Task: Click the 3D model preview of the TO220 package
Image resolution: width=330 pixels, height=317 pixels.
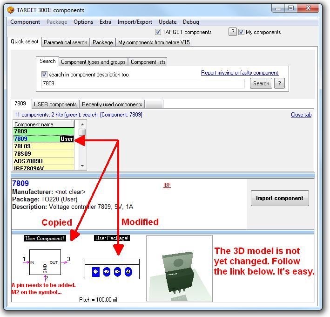Action: pyautogui.click(x=177, y=269)
